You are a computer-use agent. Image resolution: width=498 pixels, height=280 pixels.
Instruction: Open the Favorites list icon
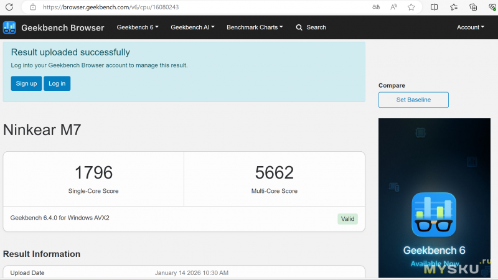point(454,7)
